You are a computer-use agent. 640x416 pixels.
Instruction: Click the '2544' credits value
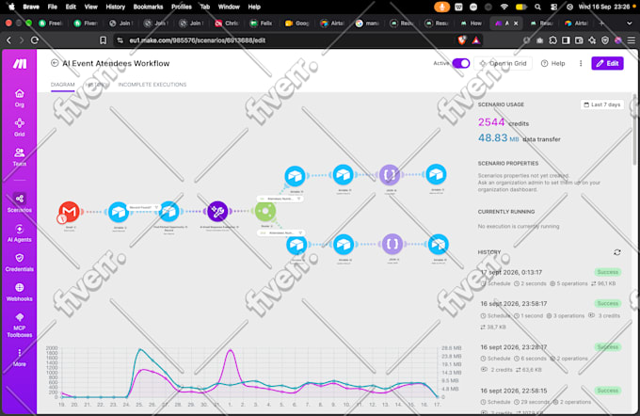491,122
